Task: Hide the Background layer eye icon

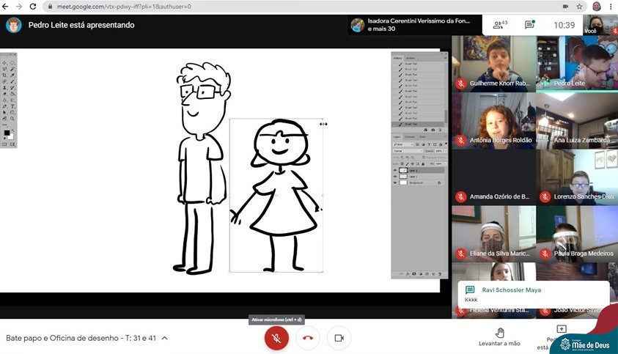Action: 395,182
